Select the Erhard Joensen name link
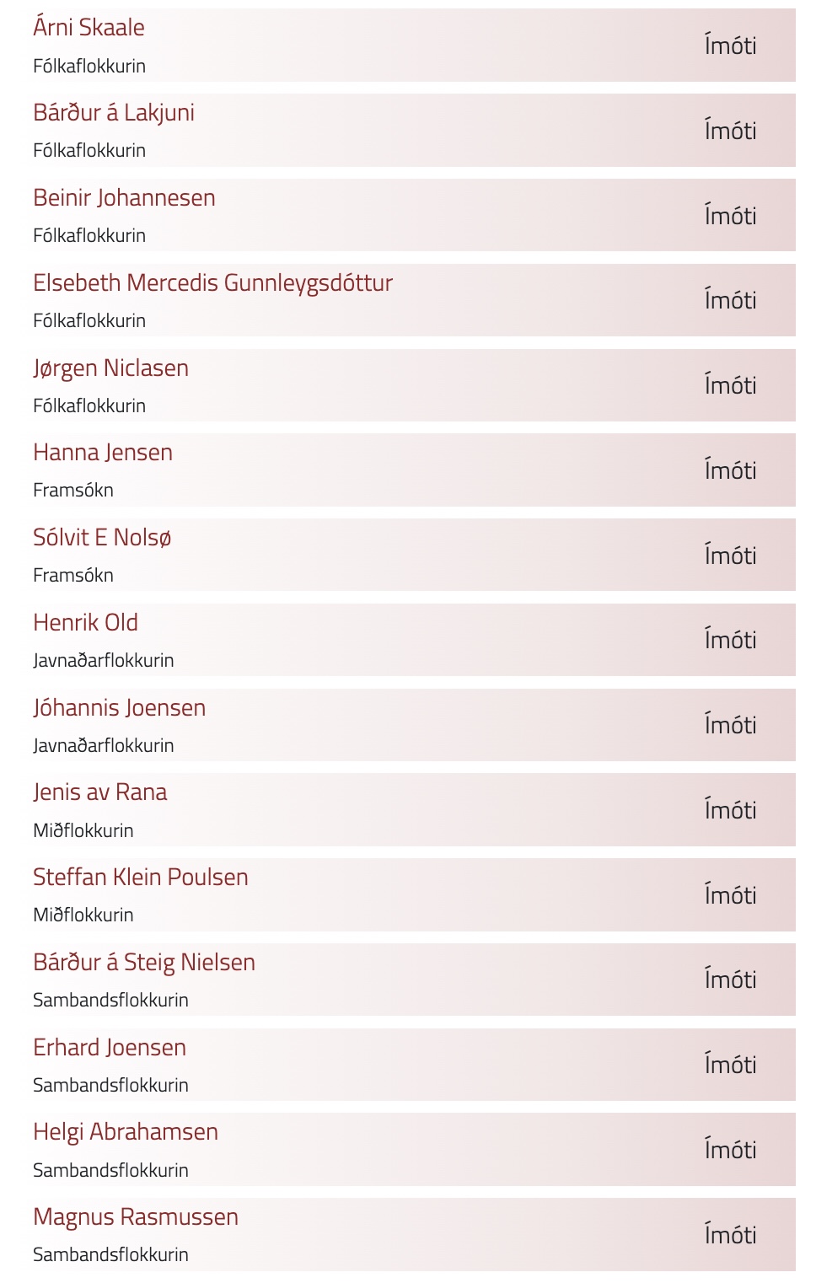This screenshot has height=1283, width=816. (109, 1048)
